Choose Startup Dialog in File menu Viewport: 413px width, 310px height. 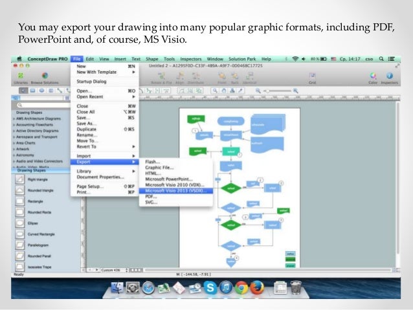[x=105, y=82]
